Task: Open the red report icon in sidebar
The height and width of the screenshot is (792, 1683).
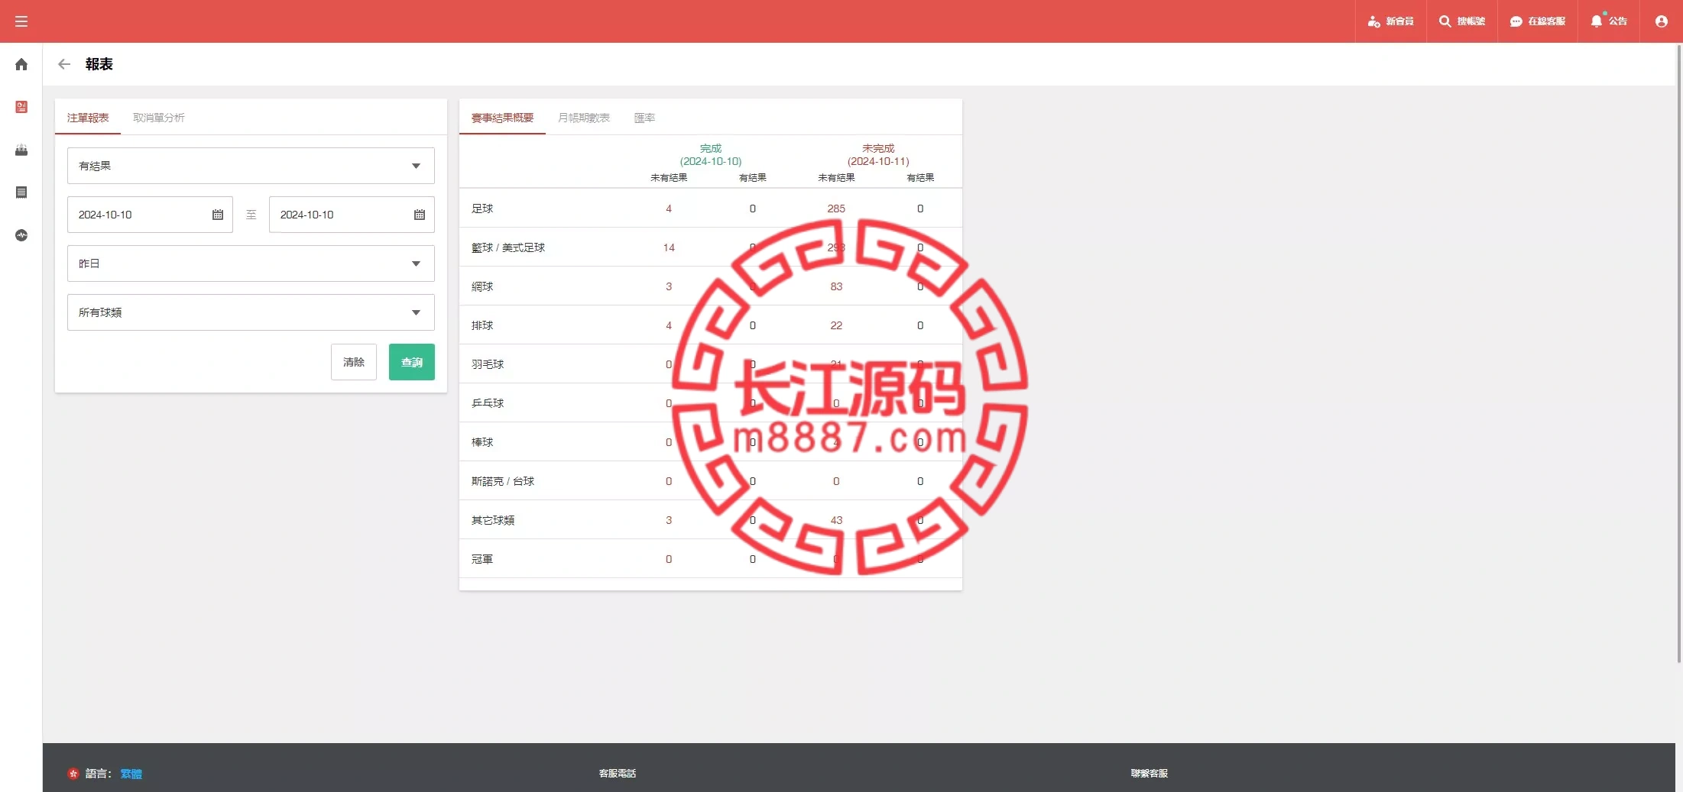Action: (21, 107)
